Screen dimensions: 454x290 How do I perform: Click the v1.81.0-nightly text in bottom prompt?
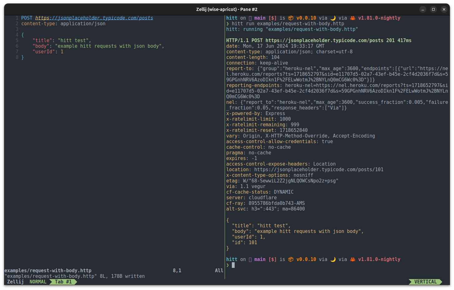(379, 259)
